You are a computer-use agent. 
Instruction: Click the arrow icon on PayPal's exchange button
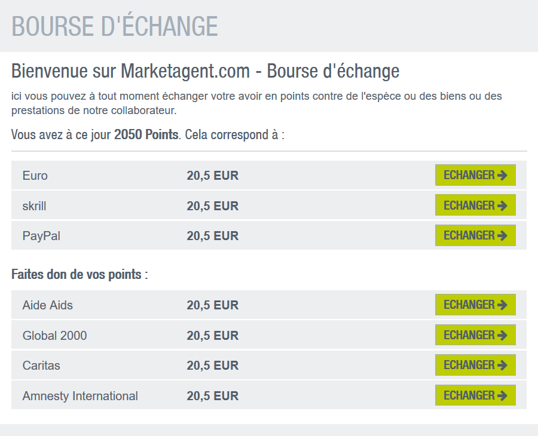coord(504,235)
